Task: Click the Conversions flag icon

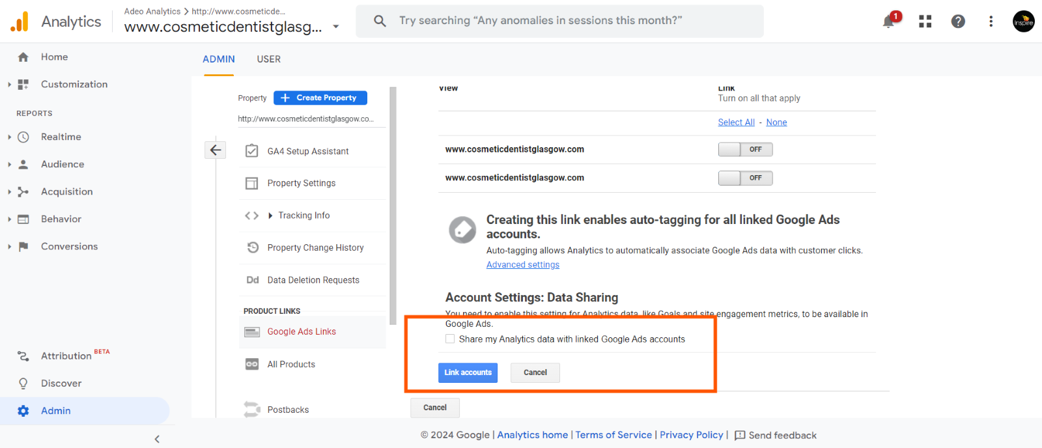Action: 23,247
